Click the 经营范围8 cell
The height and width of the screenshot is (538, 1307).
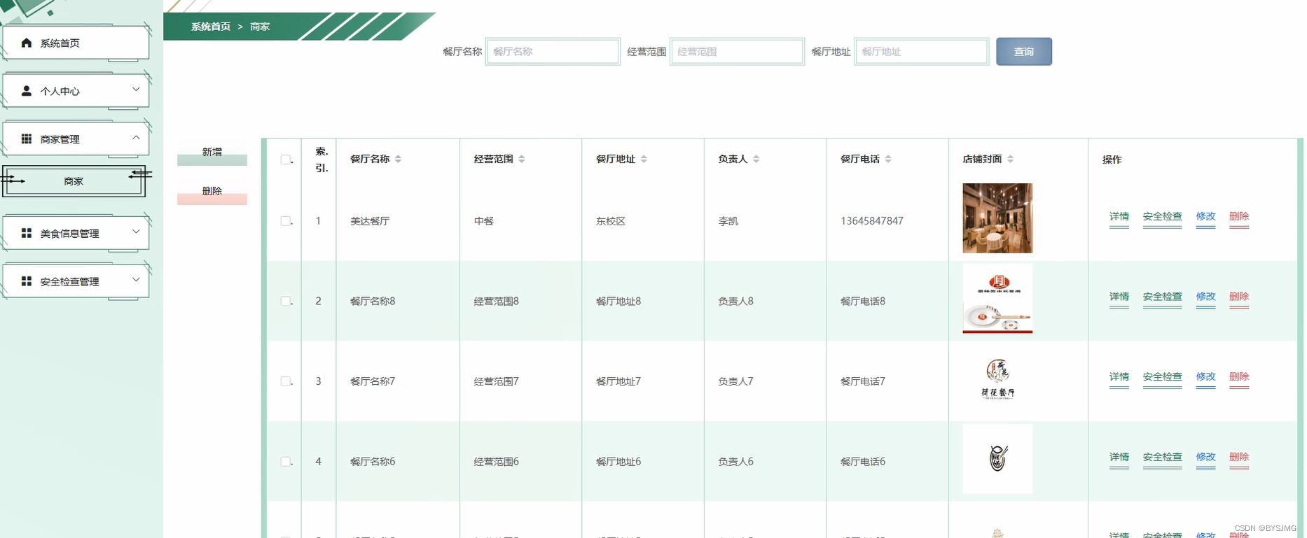[497, 302]
